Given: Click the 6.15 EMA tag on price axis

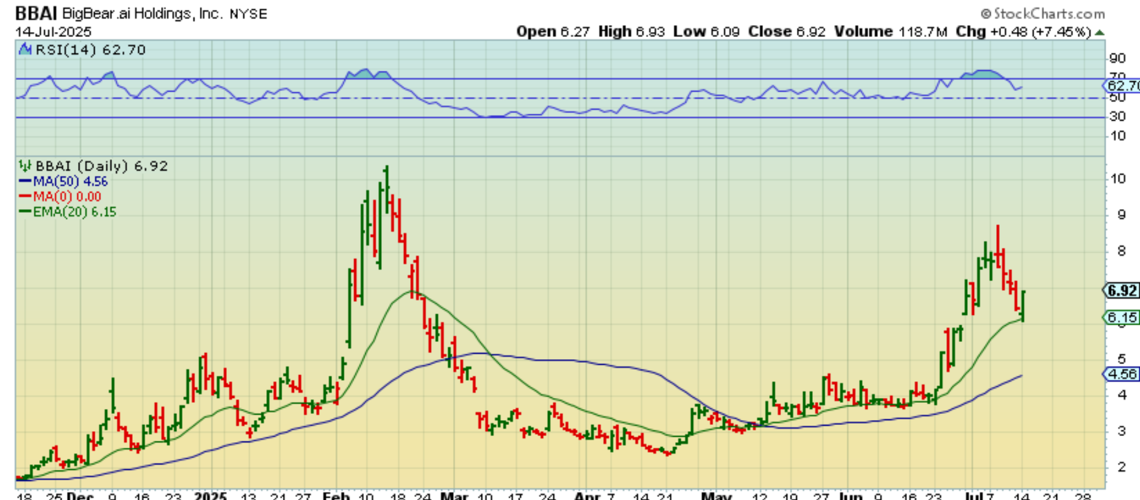Looking at the screenshot, I should point(1122,317).
